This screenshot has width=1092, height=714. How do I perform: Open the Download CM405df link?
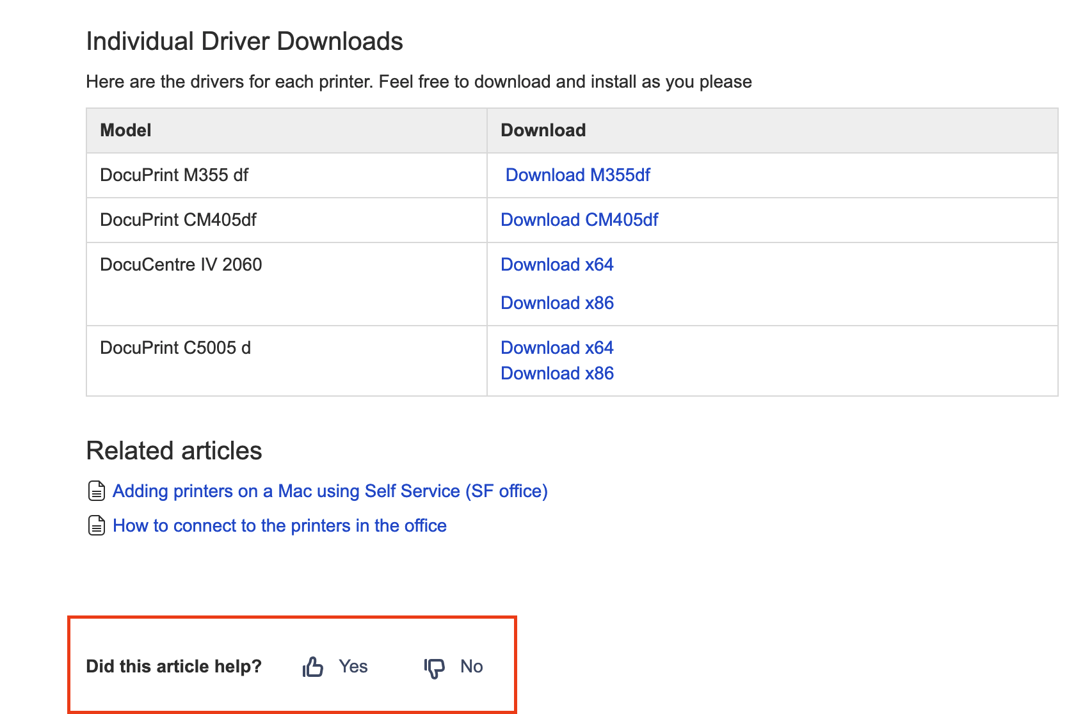[580, 219]
